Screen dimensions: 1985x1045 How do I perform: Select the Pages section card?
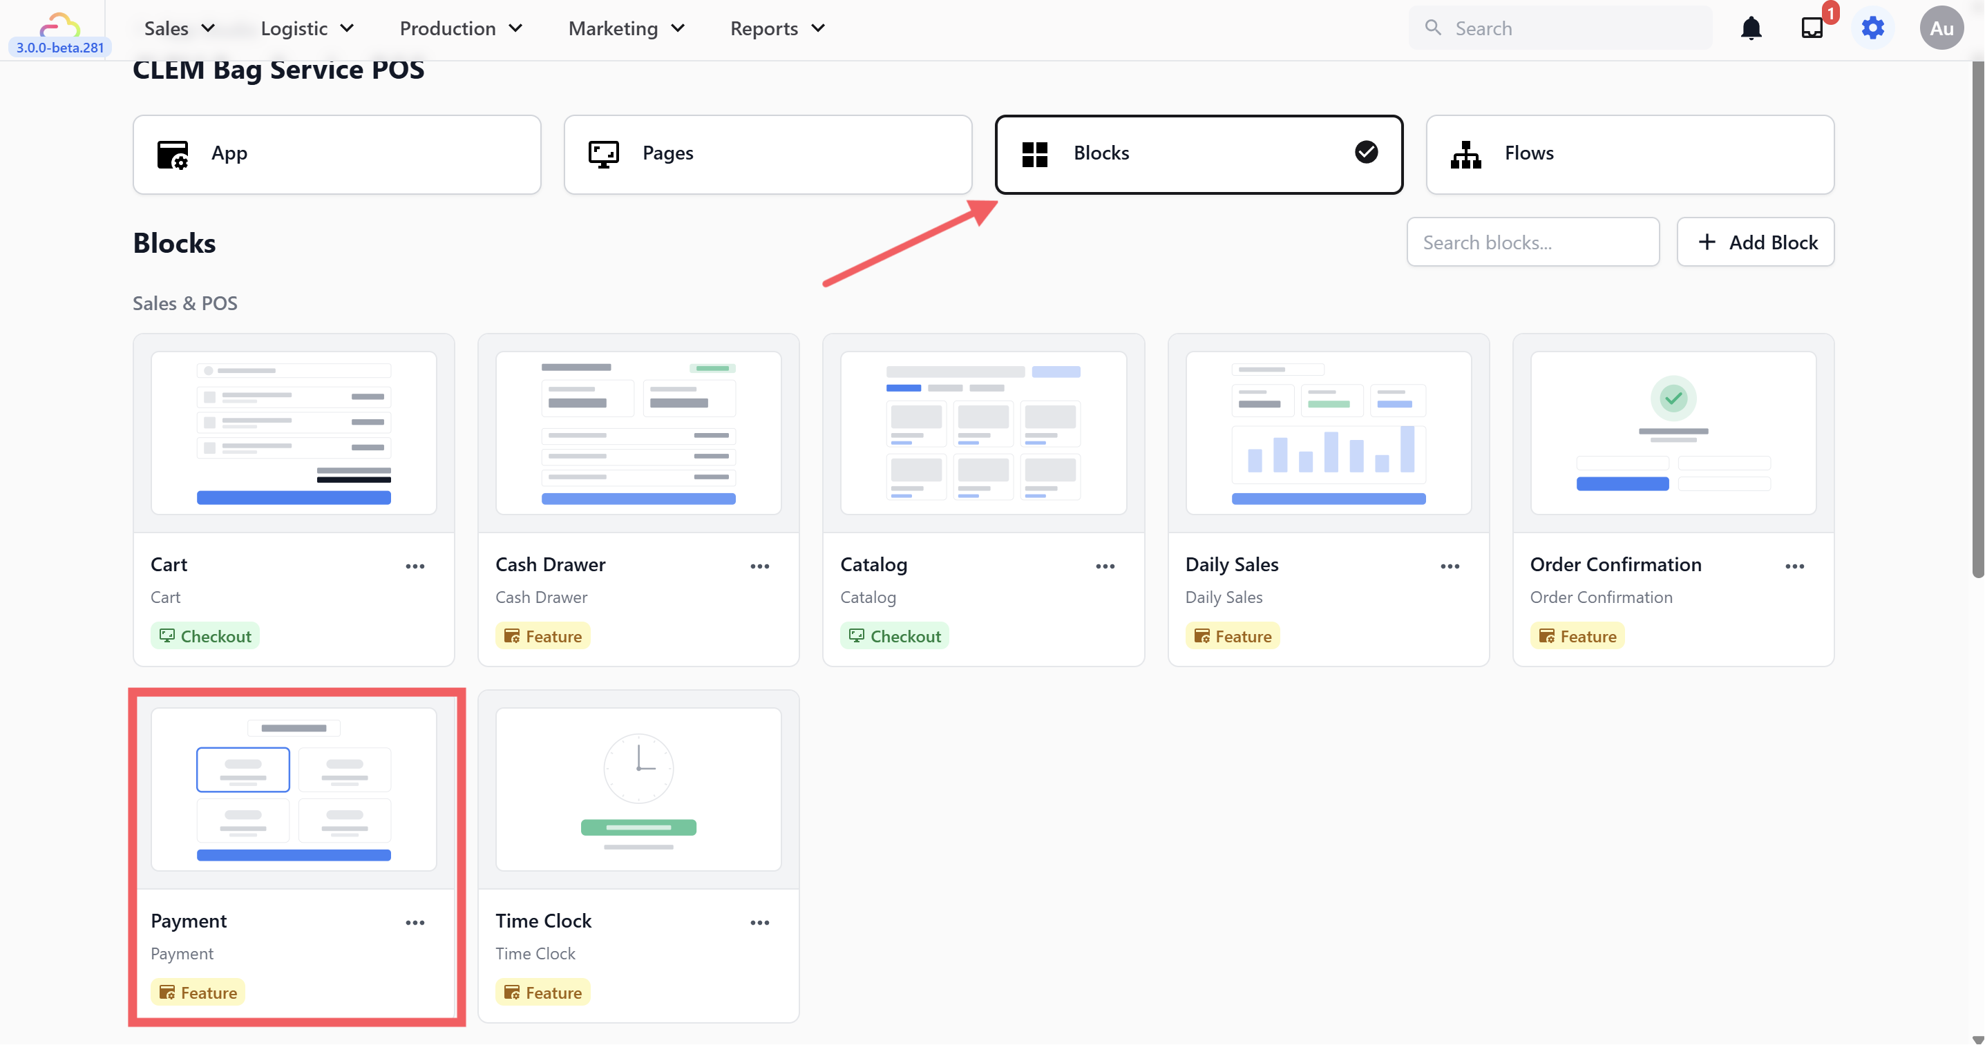coord(768,154)
